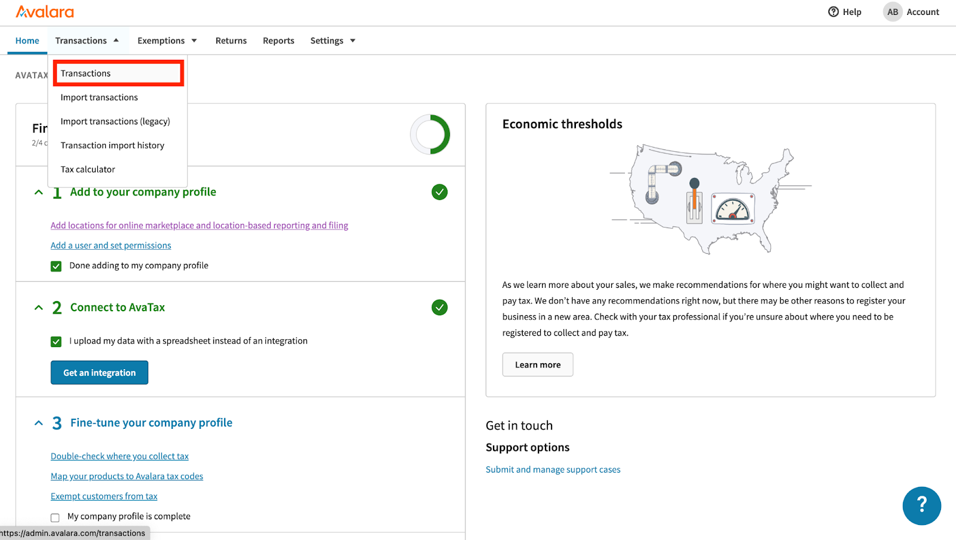Choose Import transactions menu item
Image resolution: width=956 pixels, height=540 pixels.
click(99, 97)
